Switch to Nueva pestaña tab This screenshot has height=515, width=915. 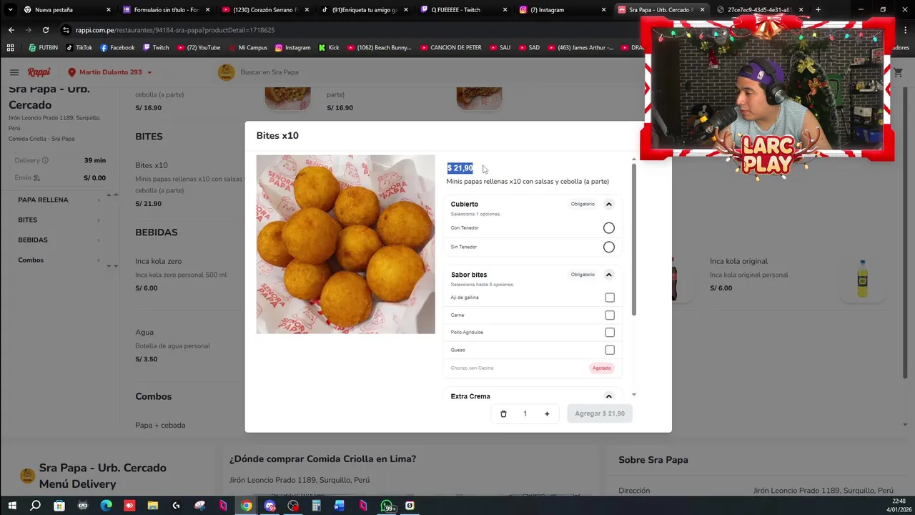click(x=67, y=10)
